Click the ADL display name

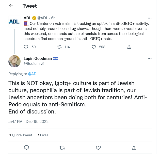tap(27, 18)
